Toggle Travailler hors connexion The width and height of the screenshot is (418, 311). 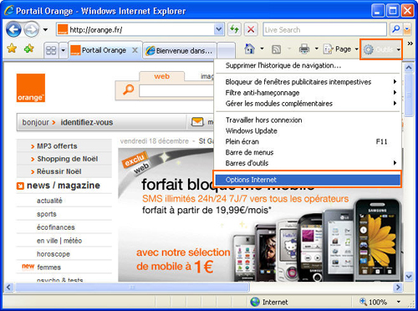tap(308, 120)
